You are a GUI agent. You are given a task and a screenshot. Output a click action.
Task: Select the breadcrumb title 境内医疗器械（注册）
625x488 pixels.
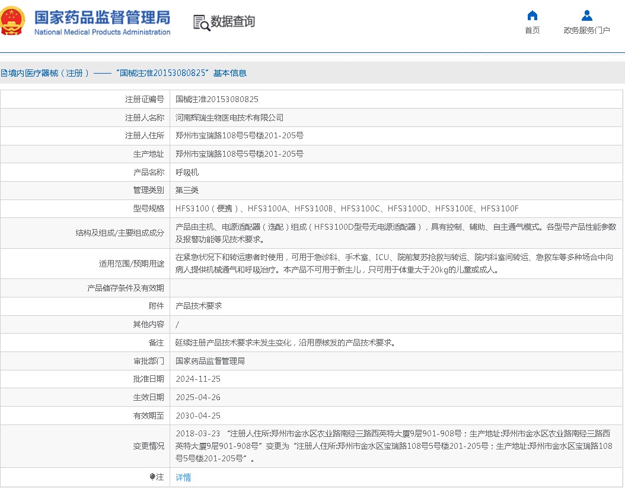click(x=49, y=73)
